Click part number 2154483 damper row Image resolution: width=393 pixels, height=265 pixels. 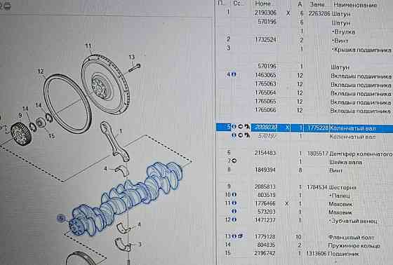click(x=265, y=153)
